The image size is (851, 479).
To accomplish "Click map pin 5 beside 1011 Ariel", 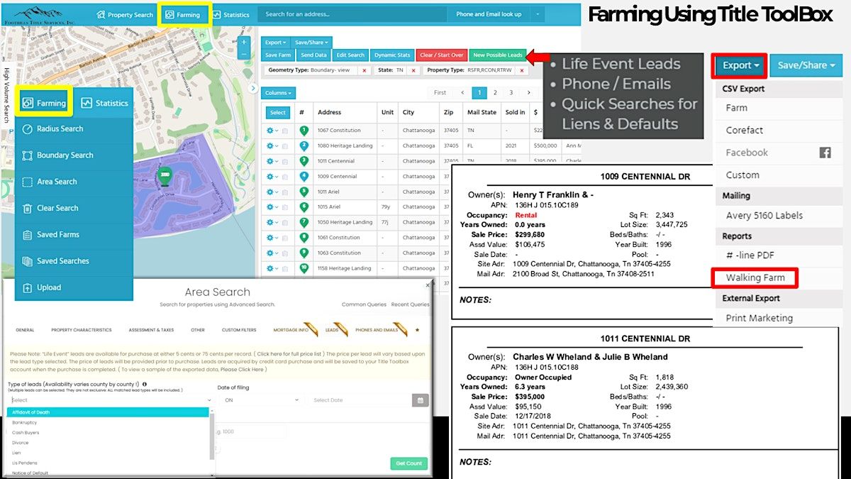I will [304, 192].
